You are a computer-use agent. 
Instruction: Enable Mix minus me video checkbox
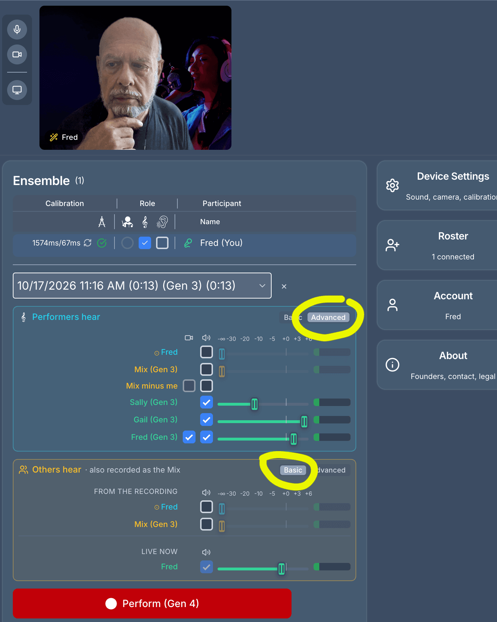pos(189,386)
